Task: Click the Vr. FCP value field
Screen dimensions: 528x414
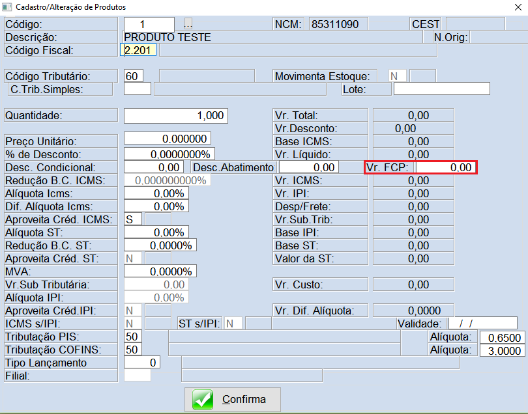Action: 446,167
